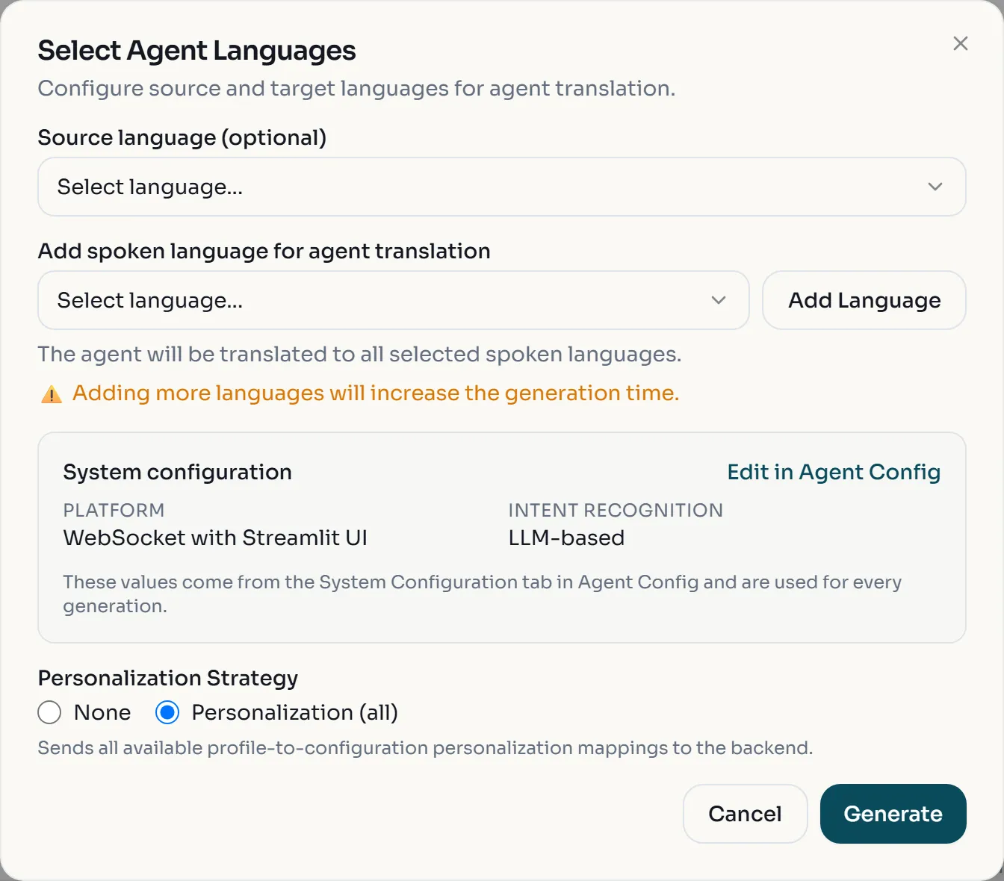
Task: Click the "Personalization Strategy" label
Action: [x=168, y=678]
